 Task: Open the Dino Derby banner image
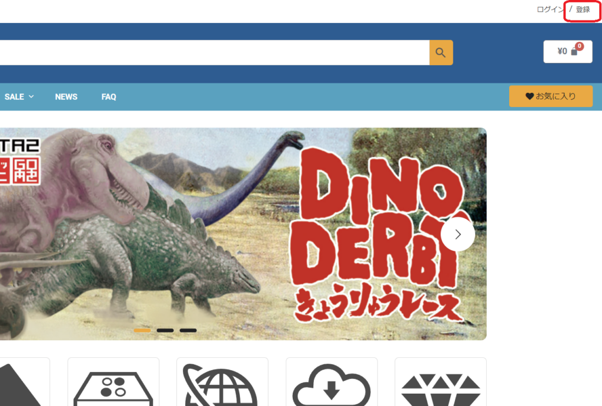click(x=243, y=234)
